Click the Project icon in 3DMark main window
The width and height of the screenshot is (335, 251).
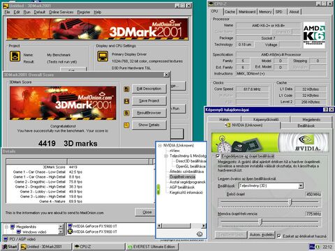coord(15,56)
